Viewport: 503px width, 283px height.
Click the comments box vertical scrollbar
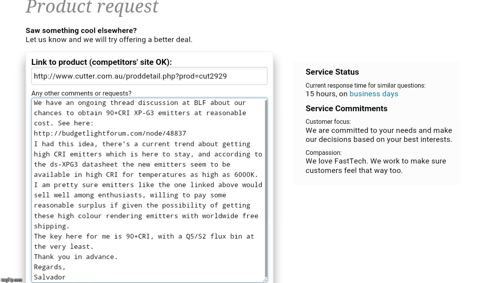pos(266,189)
